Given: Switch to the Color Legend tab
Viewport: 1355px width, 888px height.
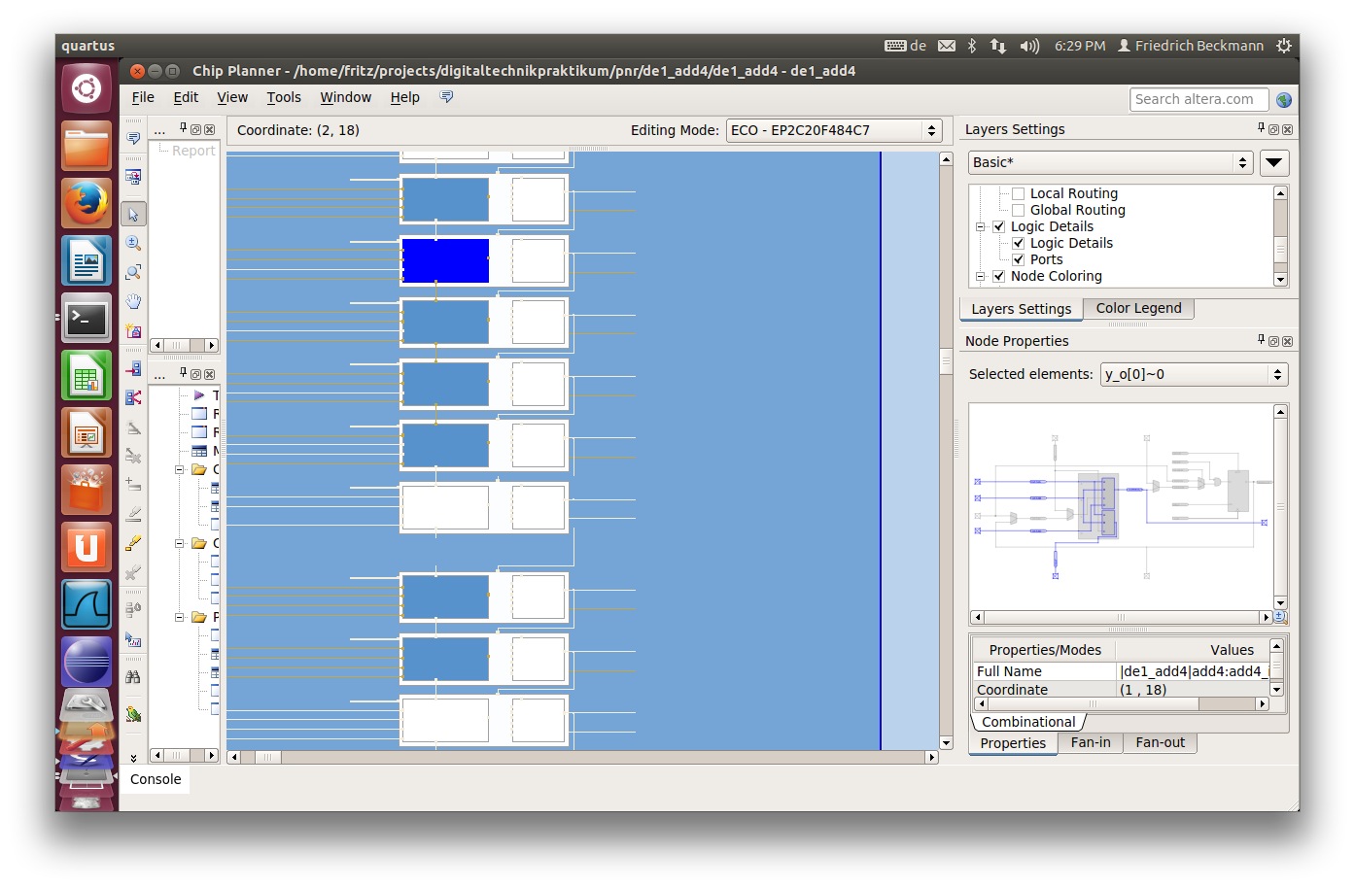Looking at the screenshot, I should (x=1138, y=308).
